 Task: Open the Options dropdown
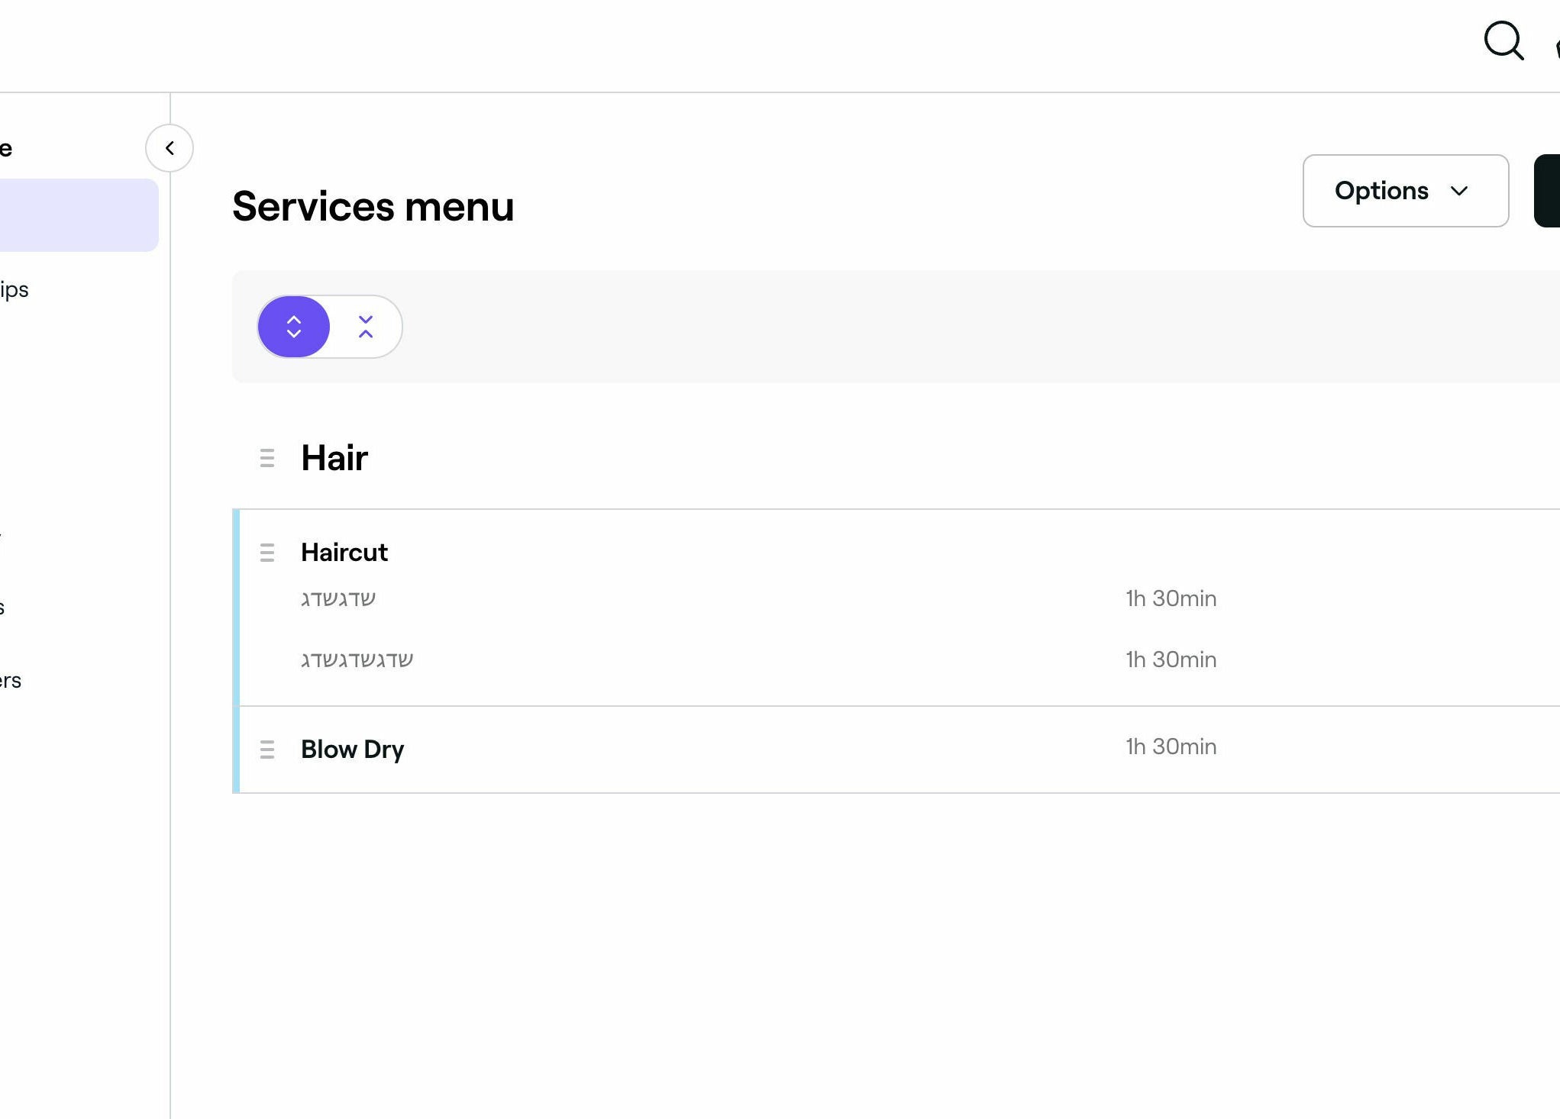[1404, 191]
